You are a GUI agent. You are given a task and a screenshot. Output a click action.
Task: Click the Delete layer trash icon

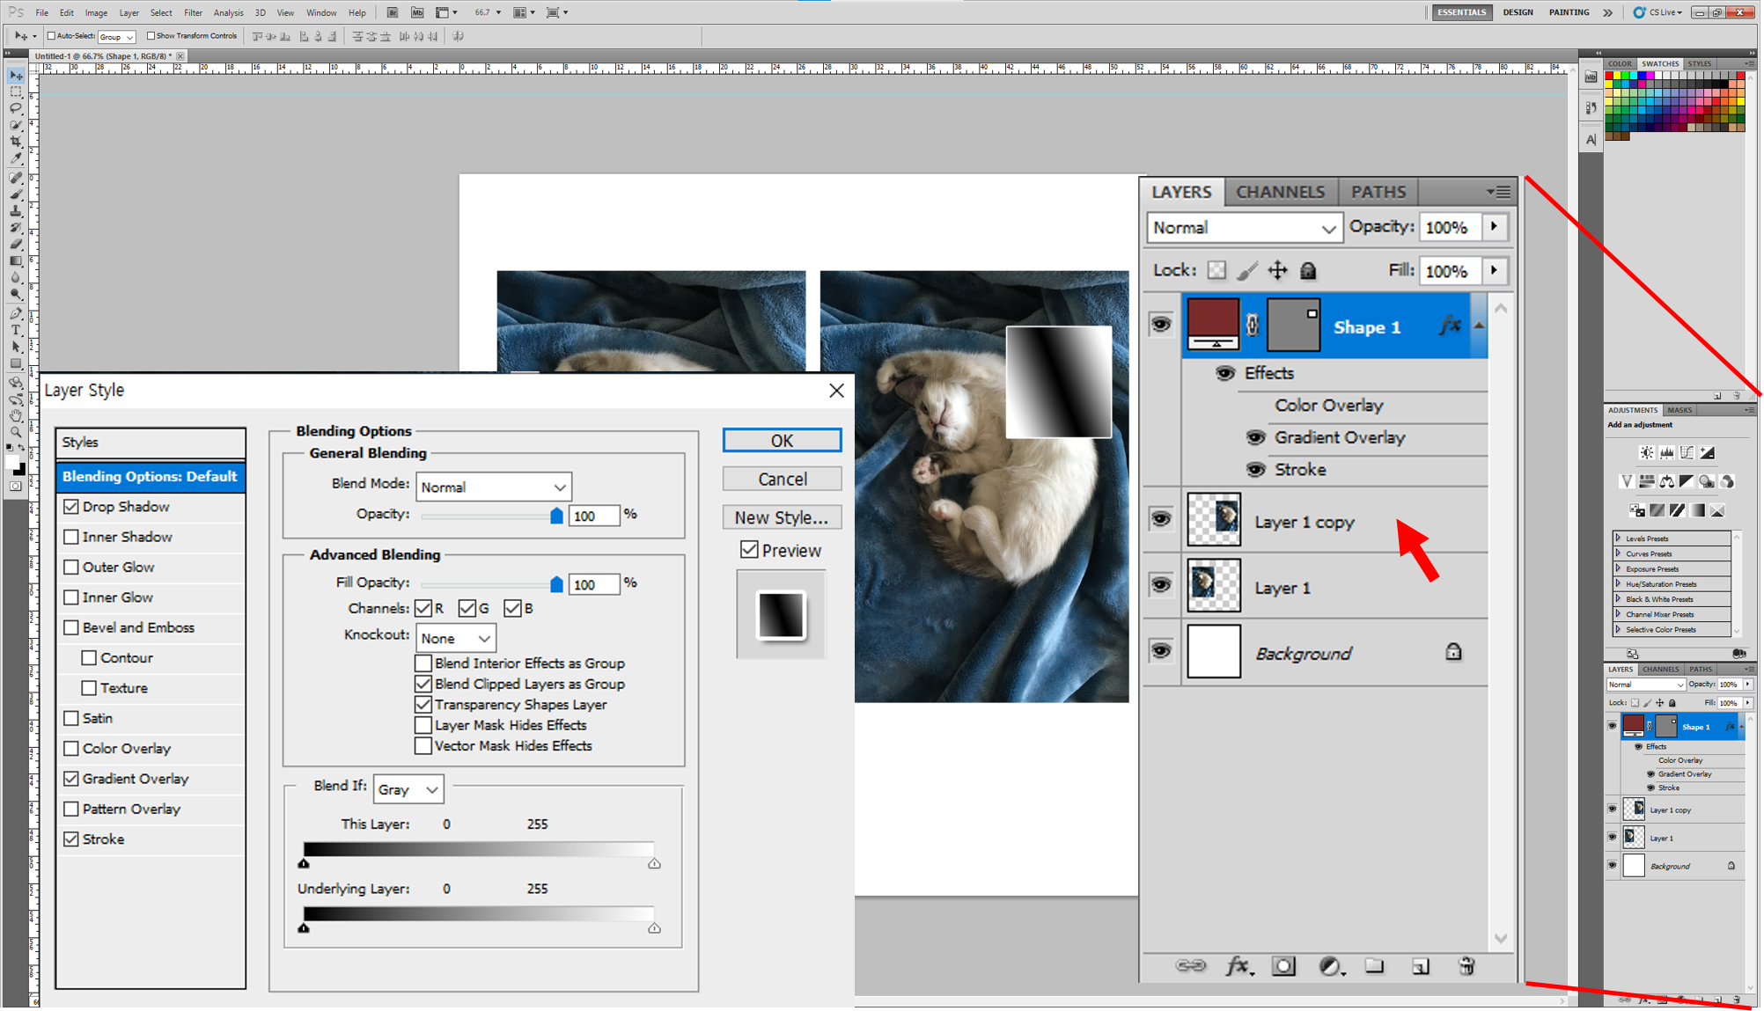[x=1466, y=966]
